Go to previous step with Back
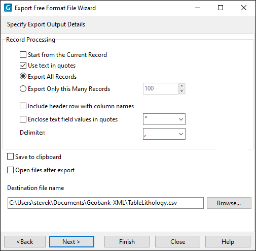The width and height of the screenshot is (256, 251). pyautogui.click(x=25, y=242)
